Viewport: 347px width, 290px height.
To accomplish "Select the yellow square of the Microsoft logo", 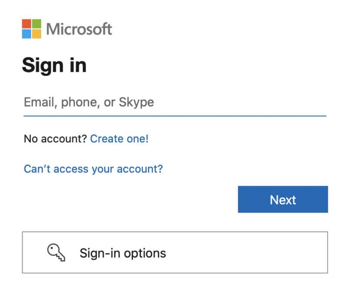I will [38, 33].
